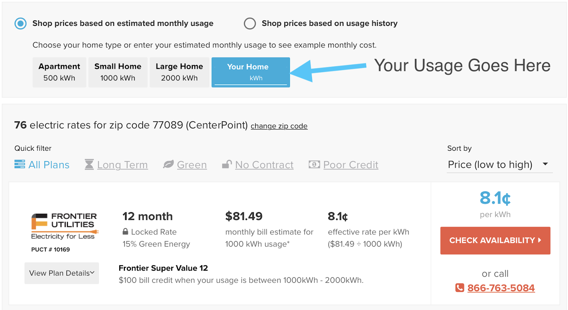568x310 pixels.
Task: Open the Sort by price dropdown
Action: [x=499, y=165]
